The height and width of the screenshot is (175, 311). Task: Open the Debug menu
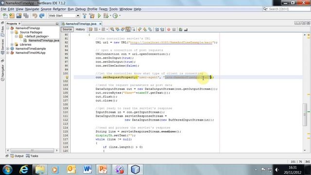(80, 9)
